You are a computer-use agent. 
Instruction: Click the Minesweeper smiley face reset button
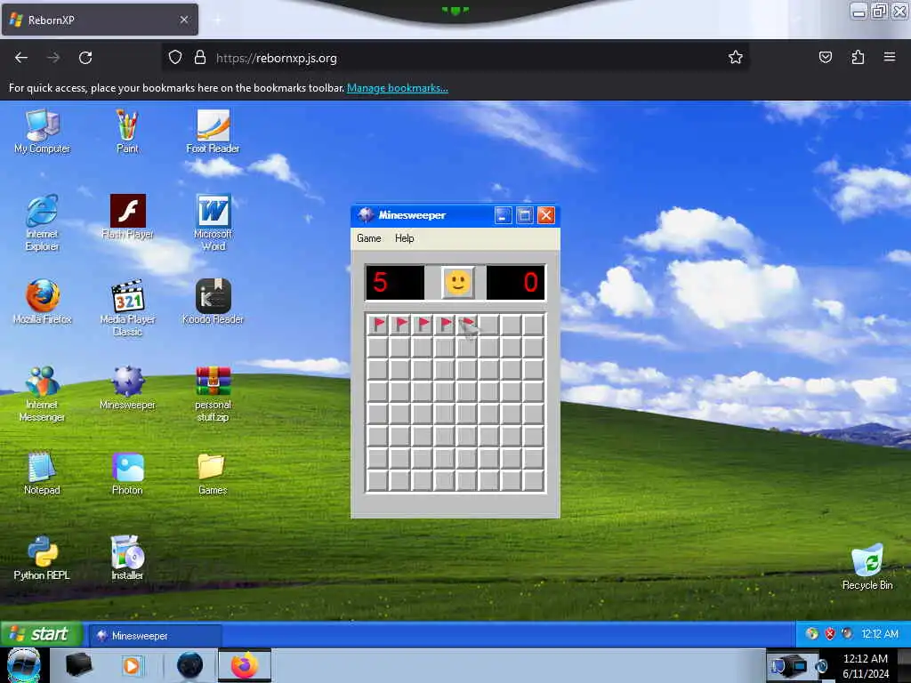pos(458,283)
